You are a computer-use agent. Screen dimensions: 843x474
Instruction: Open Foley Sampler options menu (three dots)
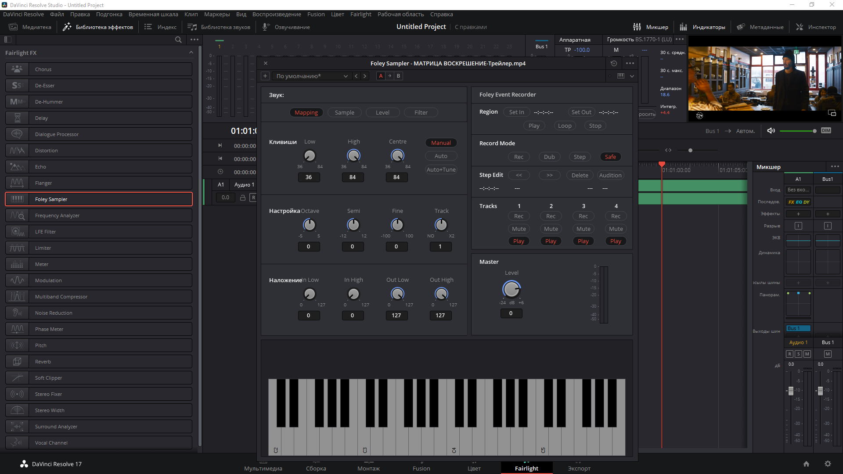coord(630,63)
